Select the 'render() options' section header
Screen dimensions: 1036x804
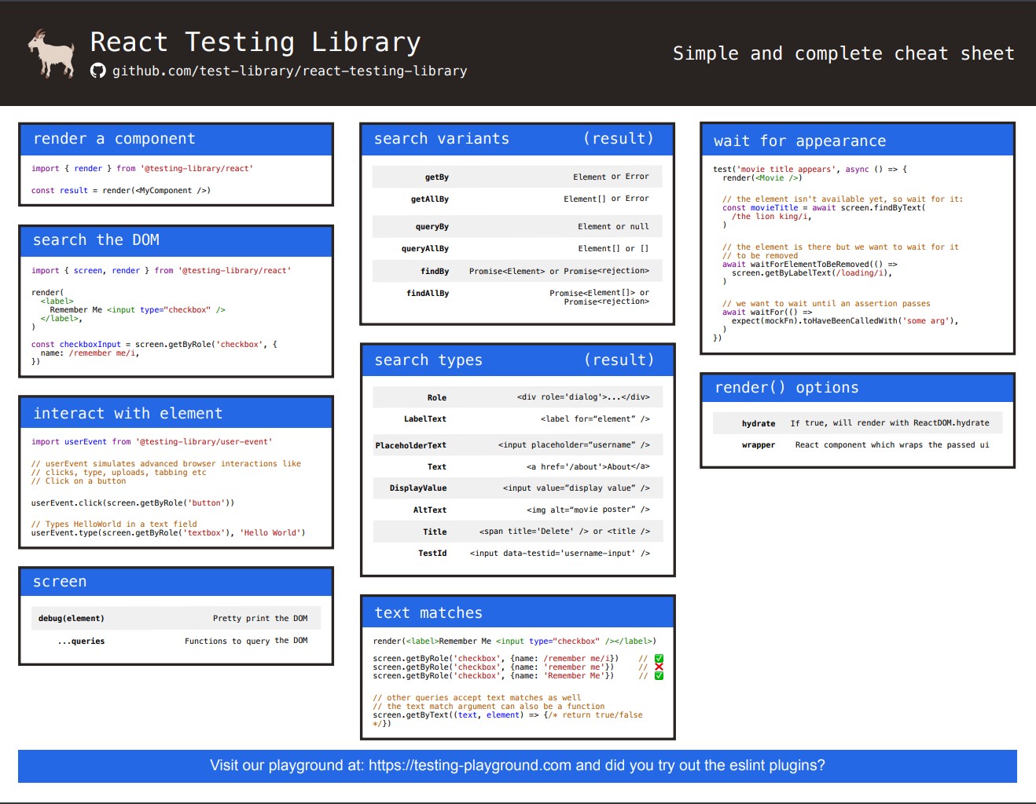click(x=858, y=388)
